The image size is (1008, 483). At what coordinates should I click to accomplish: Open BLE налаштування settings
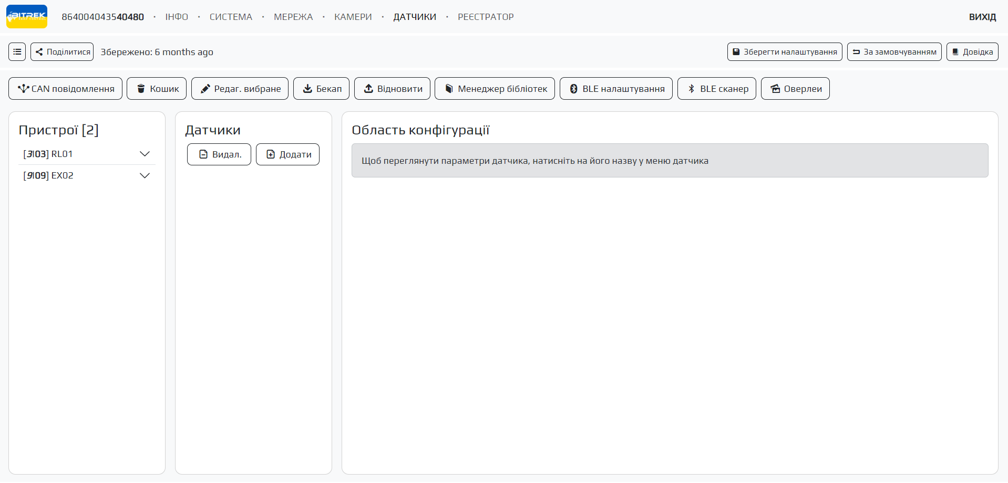click(616, 89)
